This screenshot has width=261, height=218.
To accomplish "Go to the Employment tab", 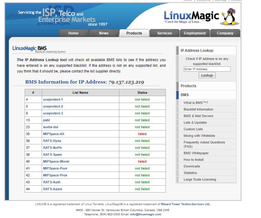I will tap(195, 33).
